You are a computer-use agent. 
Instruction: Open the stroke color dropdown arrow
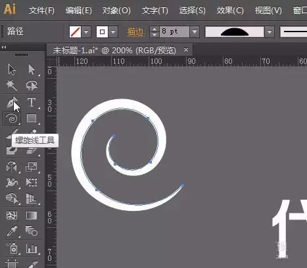click(113, 32)
